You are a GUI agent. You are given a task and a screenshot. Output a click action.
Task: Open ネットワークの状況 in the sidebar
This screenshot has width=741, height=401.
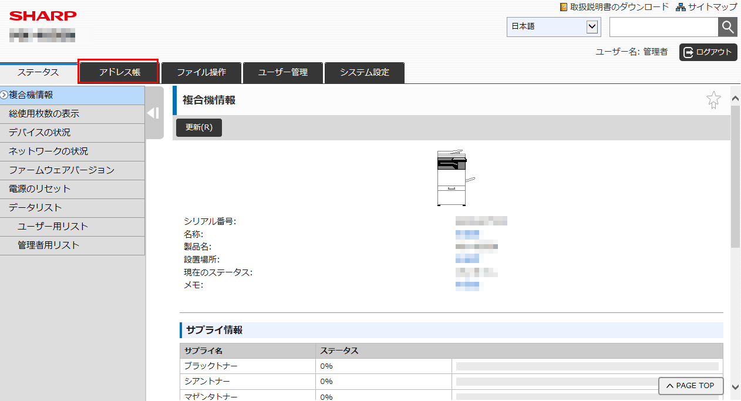(72, 151)
